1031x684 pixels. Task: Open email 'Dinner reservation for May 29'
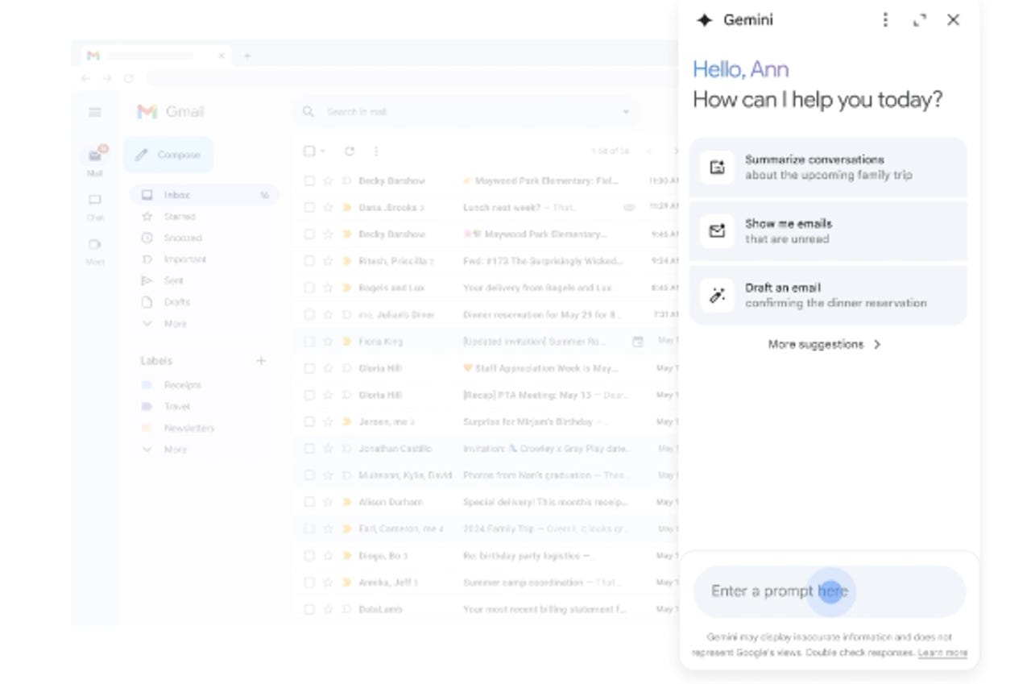click(x=486, y=314)
